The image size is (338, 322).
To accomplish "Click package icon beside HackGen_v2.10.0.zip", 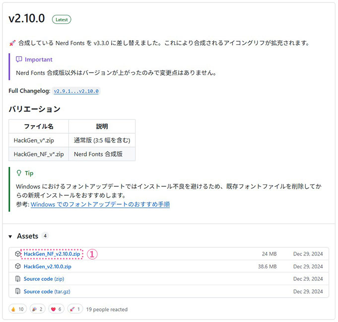I will click(x=18, y=266).
